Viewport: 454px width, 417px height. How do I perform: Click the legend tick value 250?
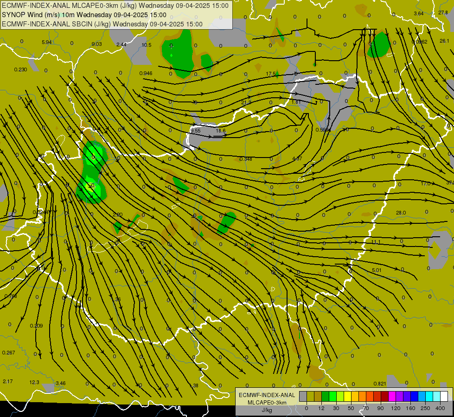pyautogui.click(x=425, y=408)
